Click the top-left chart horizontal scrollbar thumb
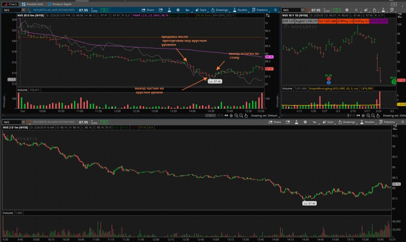 point(210,115)
